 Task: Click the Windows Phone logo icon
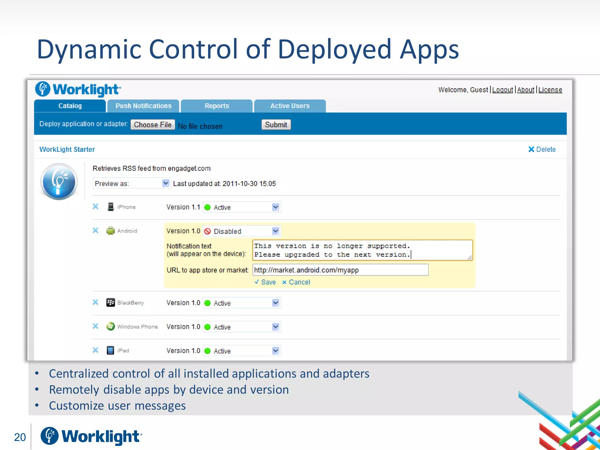pos(110,326)
